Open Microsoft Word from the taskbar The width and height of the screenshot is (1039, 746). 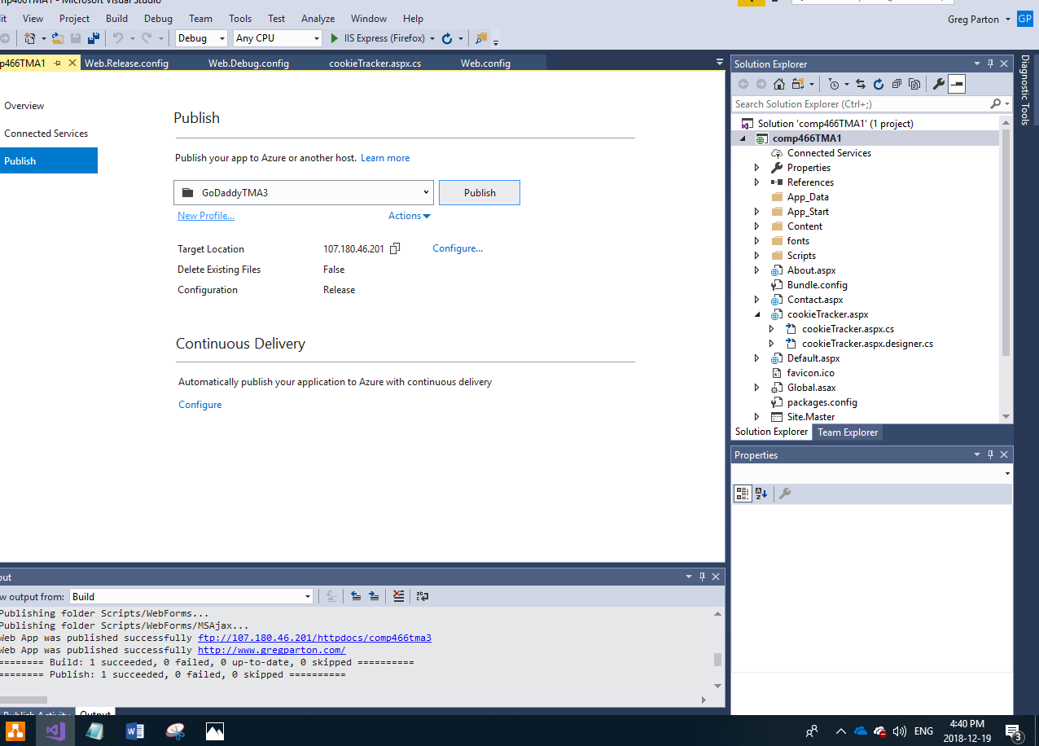(x=135, y=731)
